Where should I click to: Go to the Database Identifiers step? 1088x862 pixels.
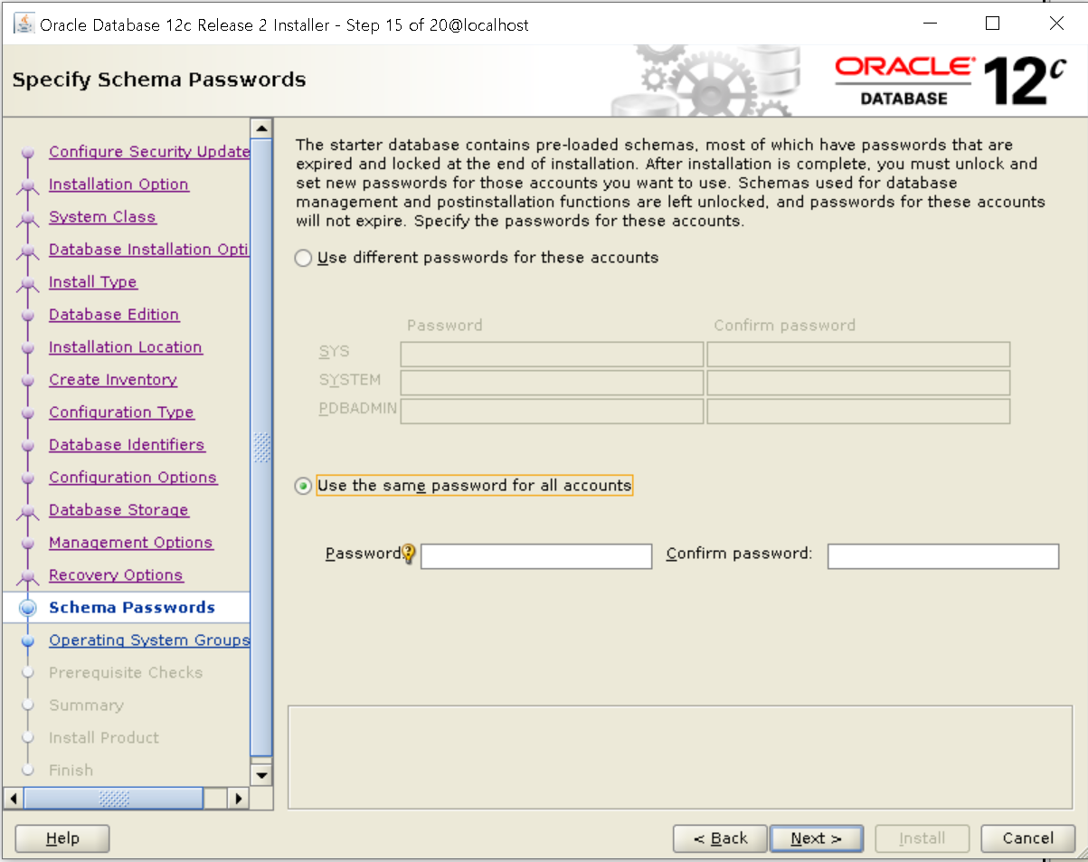[x=127, y=445]
